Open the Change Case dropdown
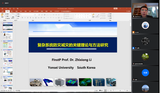This screenshot has width=160, height=93. click(x=39, y=18)
